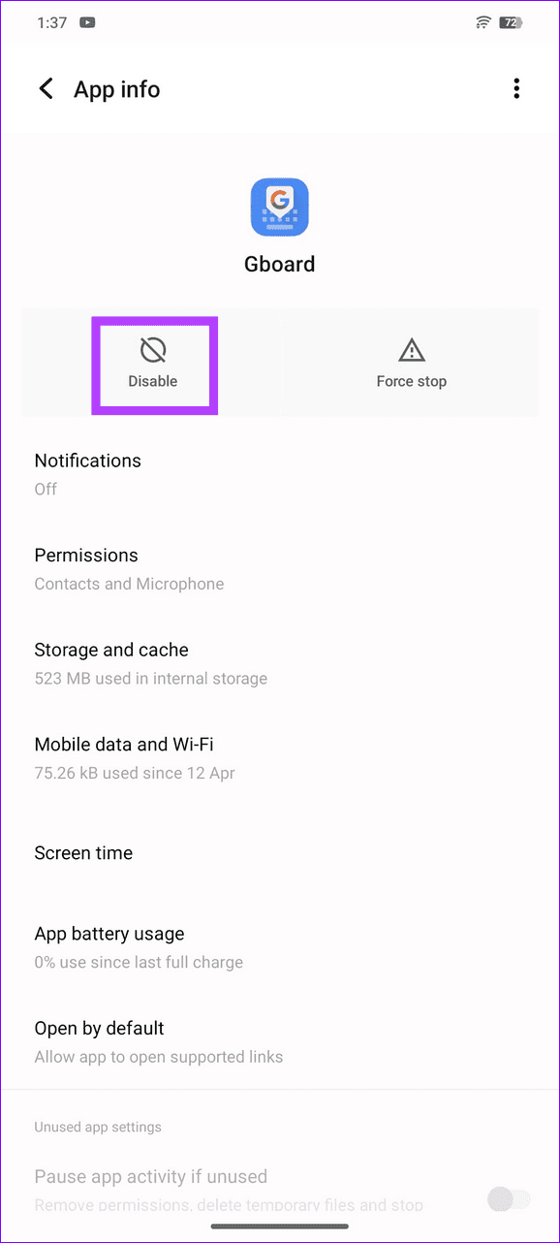
Task: Open the Gboard app icon
Action: [x=279, y=206]
